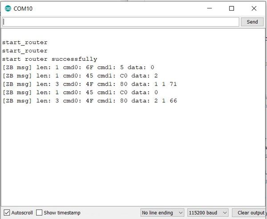Click the ZB msg line with cmd0: 6F
Viewport: 267px width, 219px height.
78,67
